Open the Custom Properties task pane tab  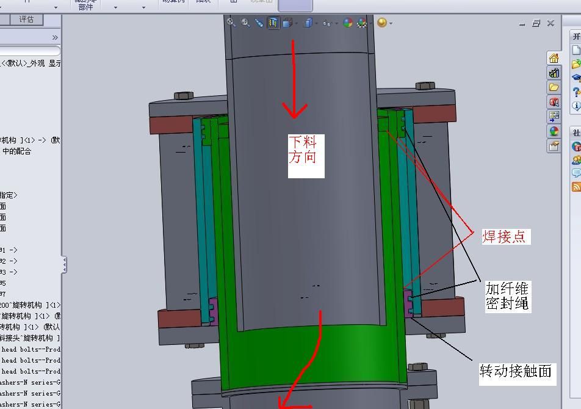coord(554,146)
